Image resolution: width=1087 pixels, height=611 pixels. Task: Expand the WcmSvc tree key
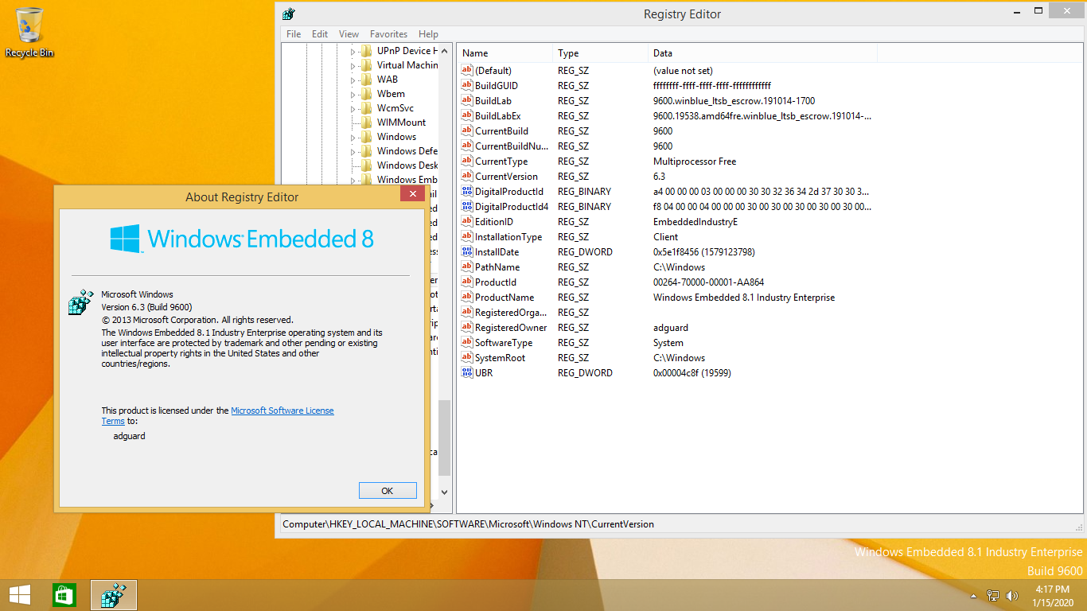click(x=353, y=108)
